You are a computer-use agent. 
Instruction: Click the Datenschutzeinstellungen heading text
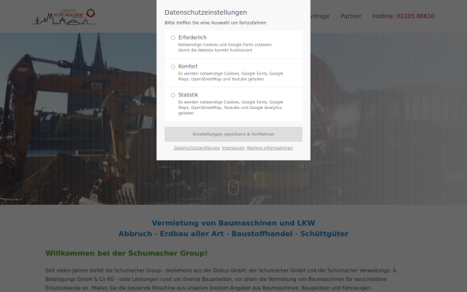(205, 12)
